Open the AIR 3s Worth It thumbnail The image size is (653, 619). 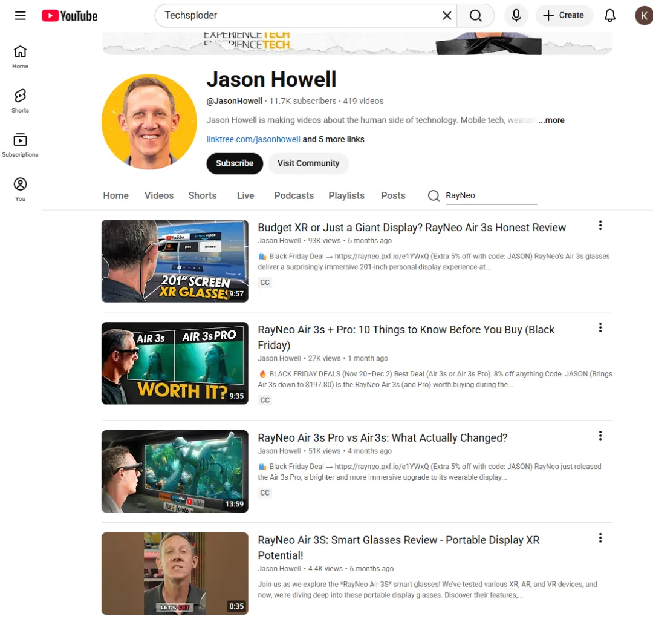pyautogui.click(x=175, y=363)
